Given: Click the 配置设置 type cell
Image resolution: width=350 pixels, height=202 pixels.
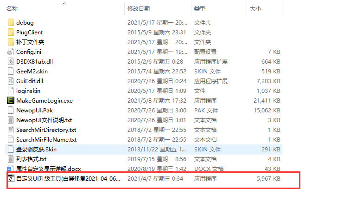Looking at the screenshot, I should [x=205, y=52].
